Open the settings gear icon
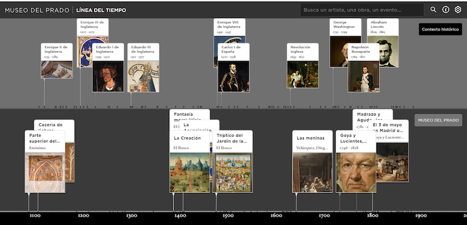The image size is (467, 225). click(x=458, y=10)
